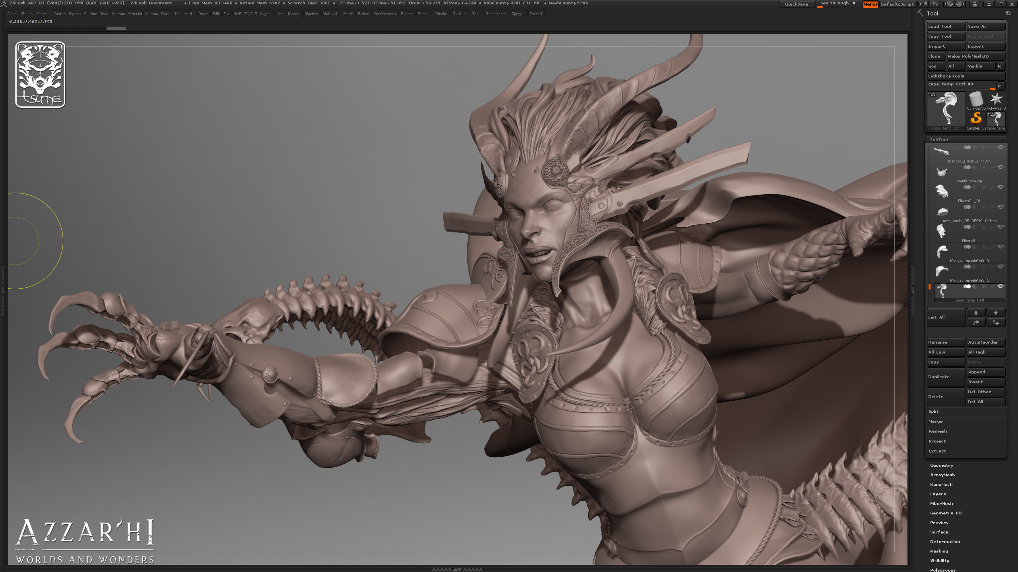Toggle polypaint brush on Fibers81 subtool
Screen dimensions: 1018x572
[x=992, y=227]
